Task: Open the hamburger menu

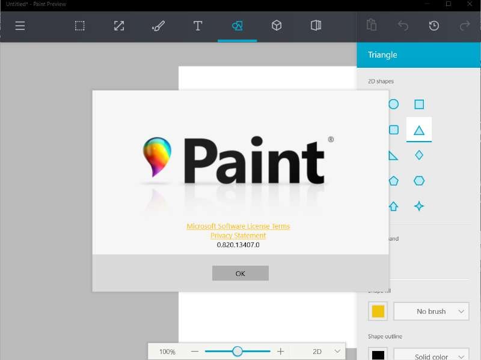Action: [x=20, y=26]
